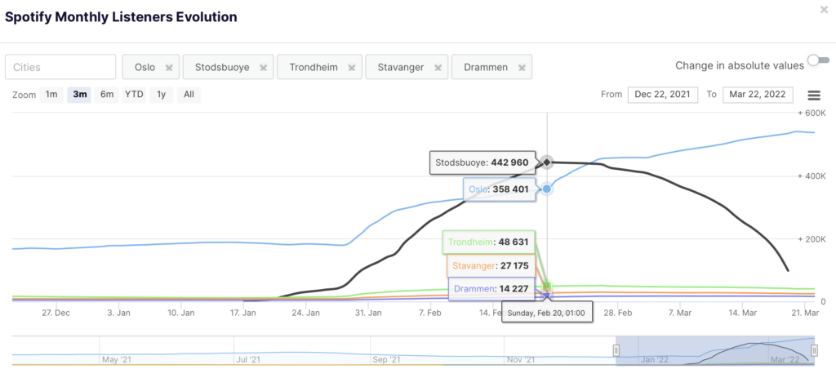Show All time zoom range
The image size is (836, 378).
click(189, 95)
